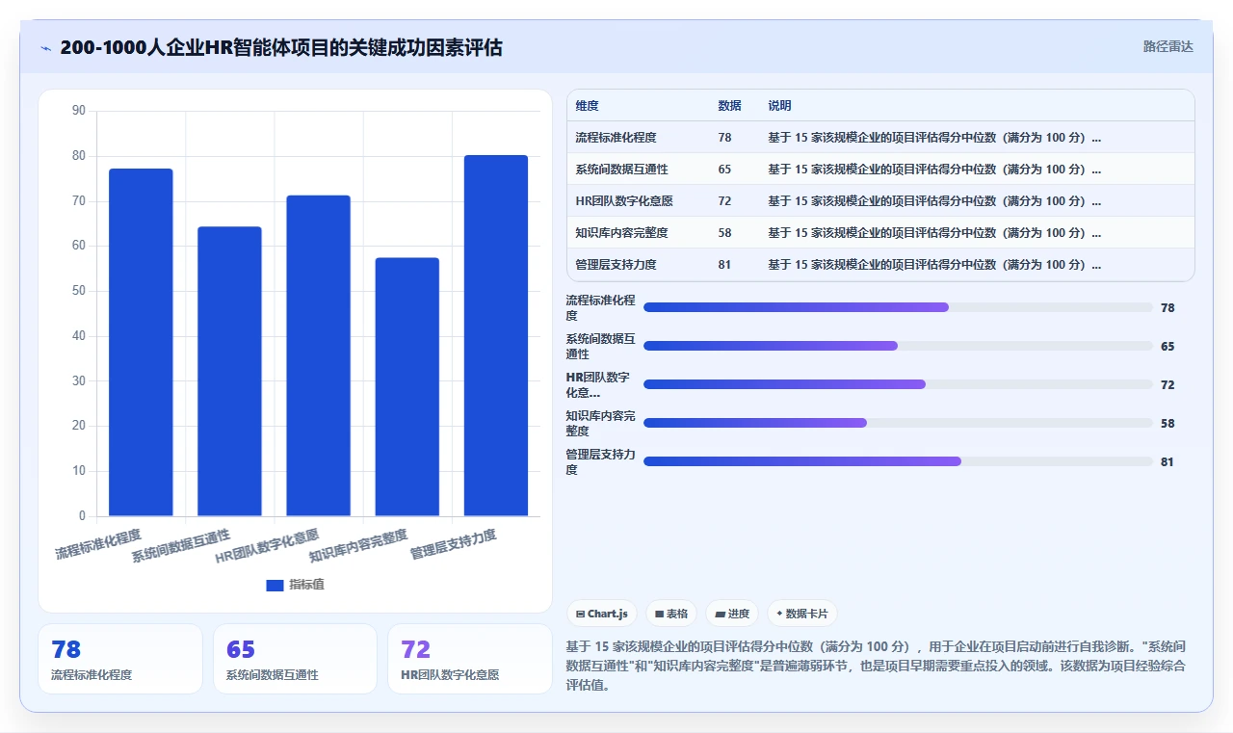The height and width of the screenshot is (733, 1233).
Task: Click 流程标准化程度 cell in the table
Action: click(x=616, y=138)
